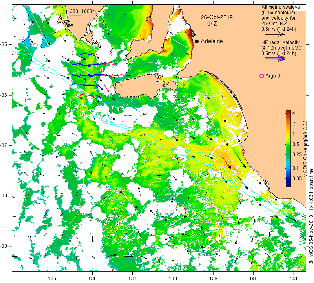
Task: Click the Adelaide city label
Action: (x=212, y=41)
